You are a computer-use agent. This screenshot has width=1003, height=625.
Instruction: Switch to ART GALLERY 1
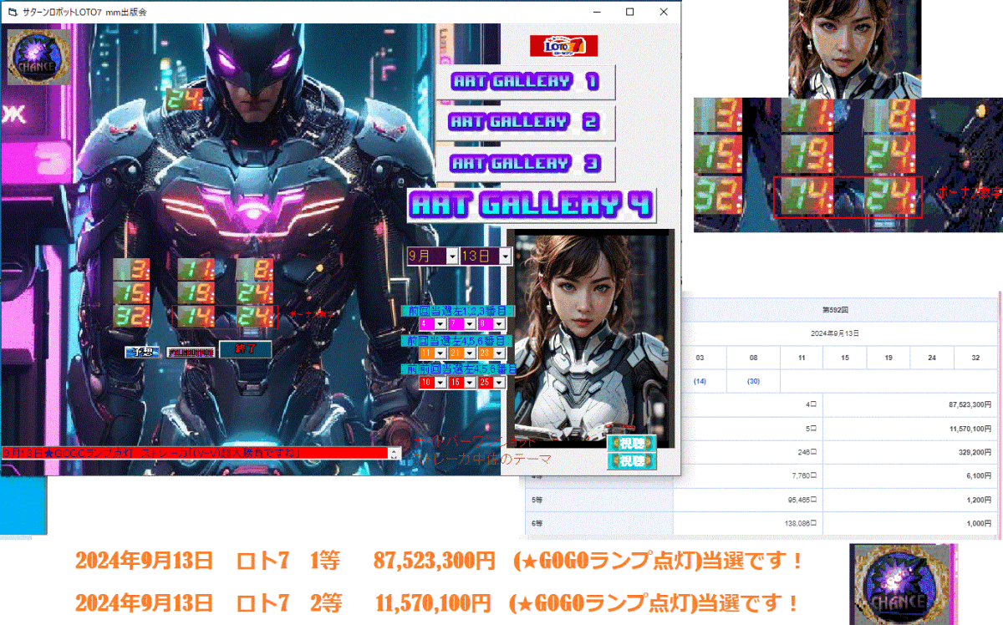[x=525, y=81]
